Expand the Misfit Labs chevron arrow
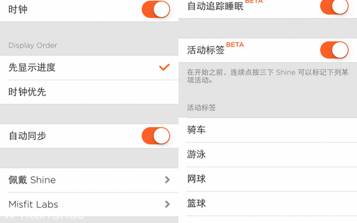The width and height of the screenshot is (357, 223). [x=167, y=204]
